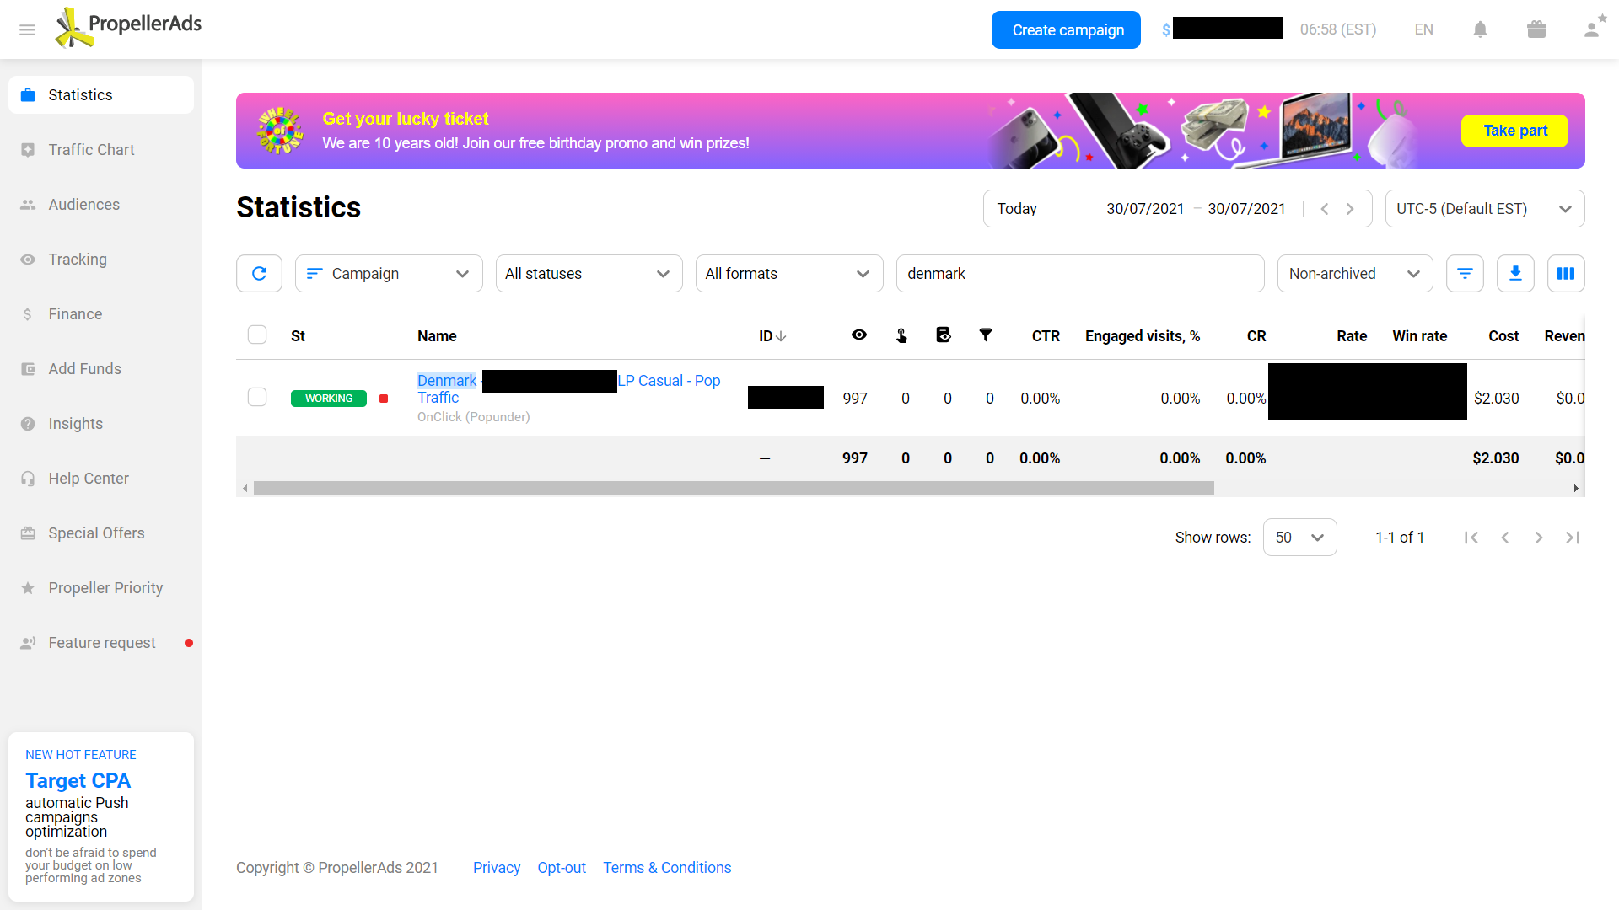Sort by the funnel filter column icon
Image resolution: width=1619 pixels, height=910 pixels.
tap(985, 335)
